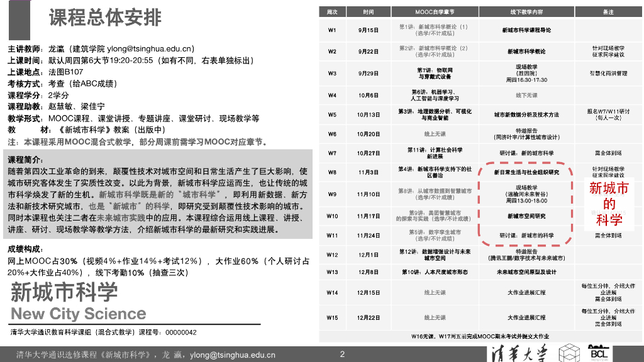Click the slide title 课程总体安排
Image resolution: width=644 pixels, height=362 pixels.
coord(105,18)
